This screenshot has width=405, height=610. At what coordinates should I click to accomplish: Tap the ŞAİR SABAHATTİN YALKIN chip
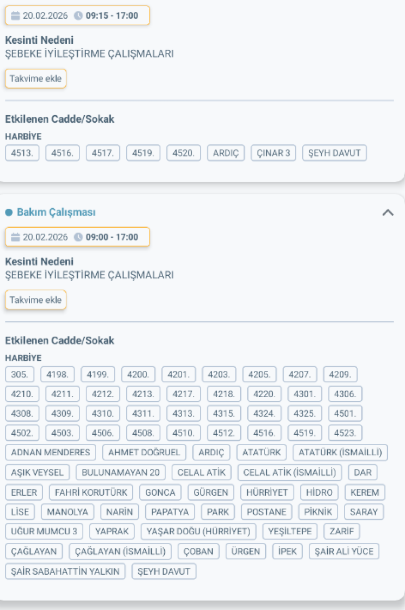[65, 571]
